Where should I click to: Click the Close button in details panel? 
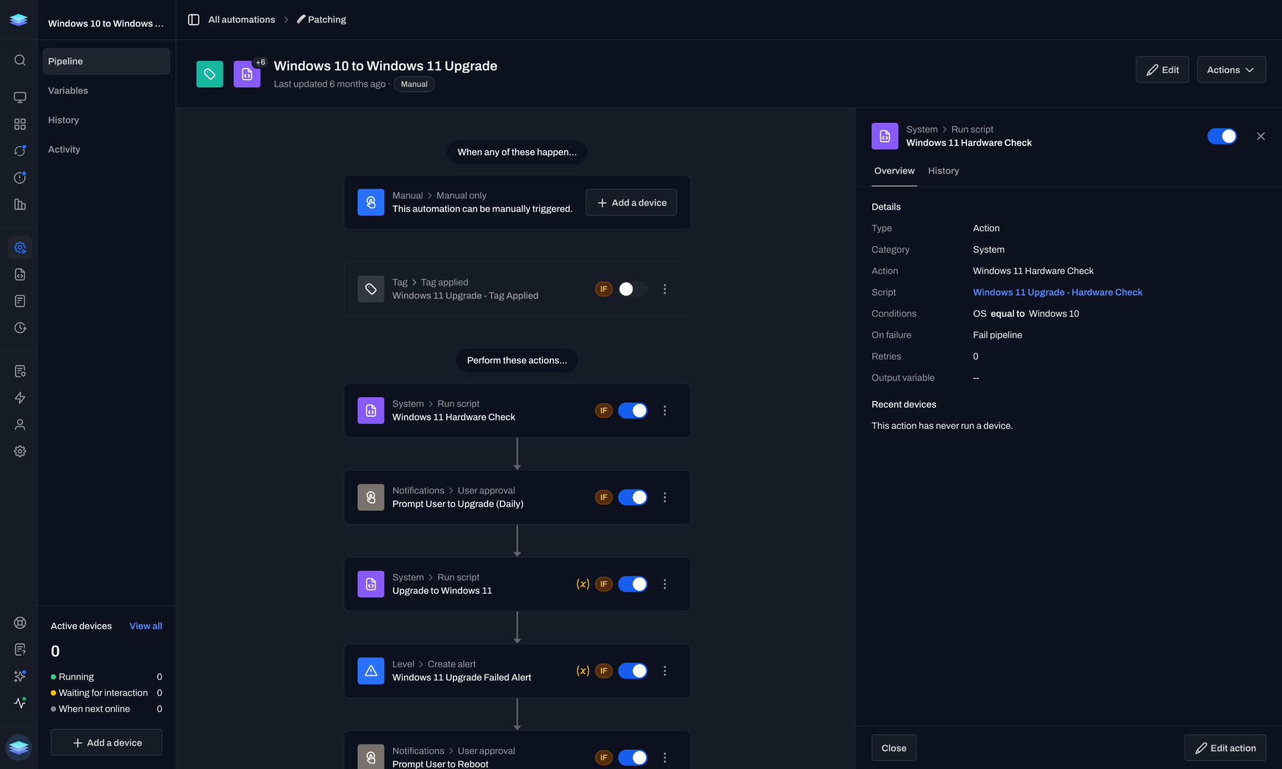tap(893, 748)
